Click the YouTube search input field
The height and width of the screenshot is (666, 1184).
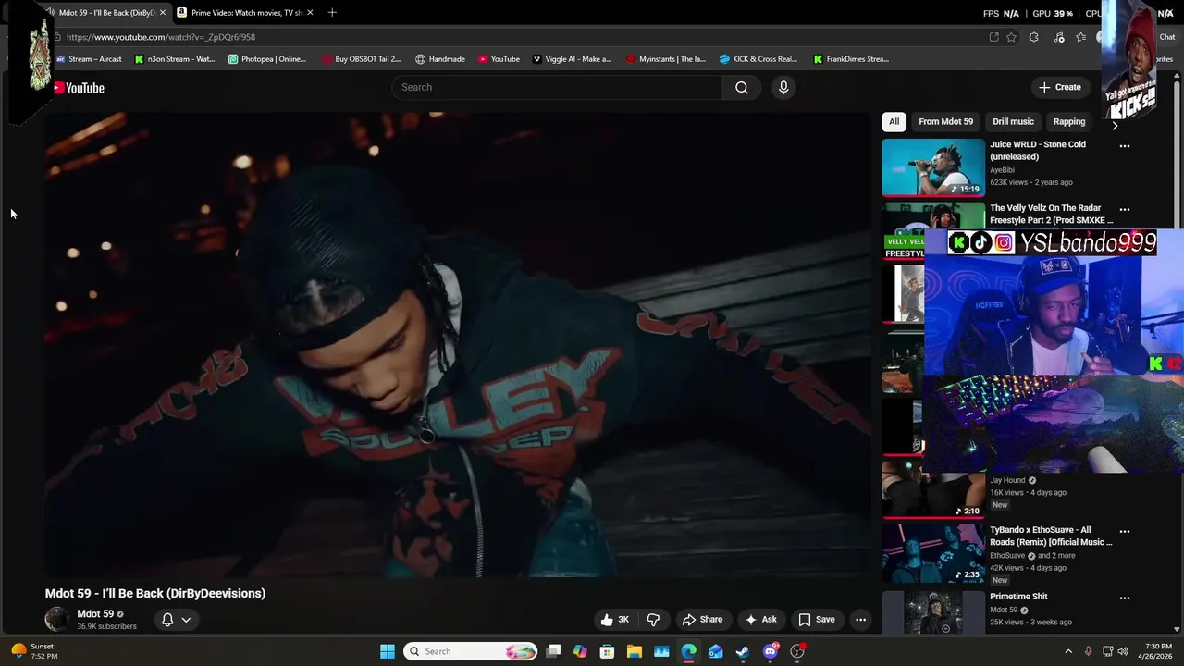click(x=557, y=87)
